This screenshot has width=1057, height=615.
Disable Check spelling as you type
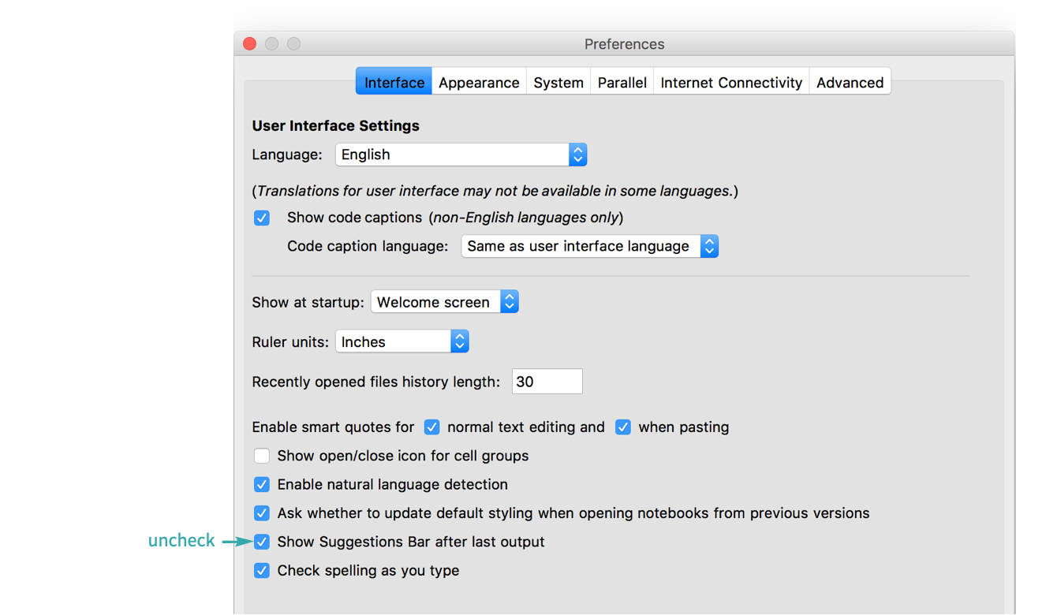coord(262,570)
